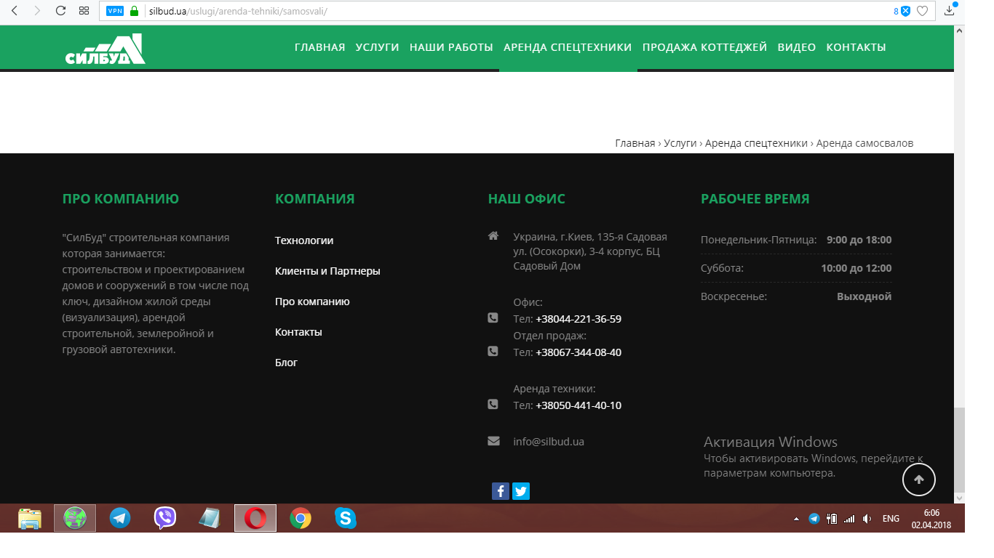
Task: Click phone icon beside equipment rental number
Action: pyautogui.click(x=493, y=404)
